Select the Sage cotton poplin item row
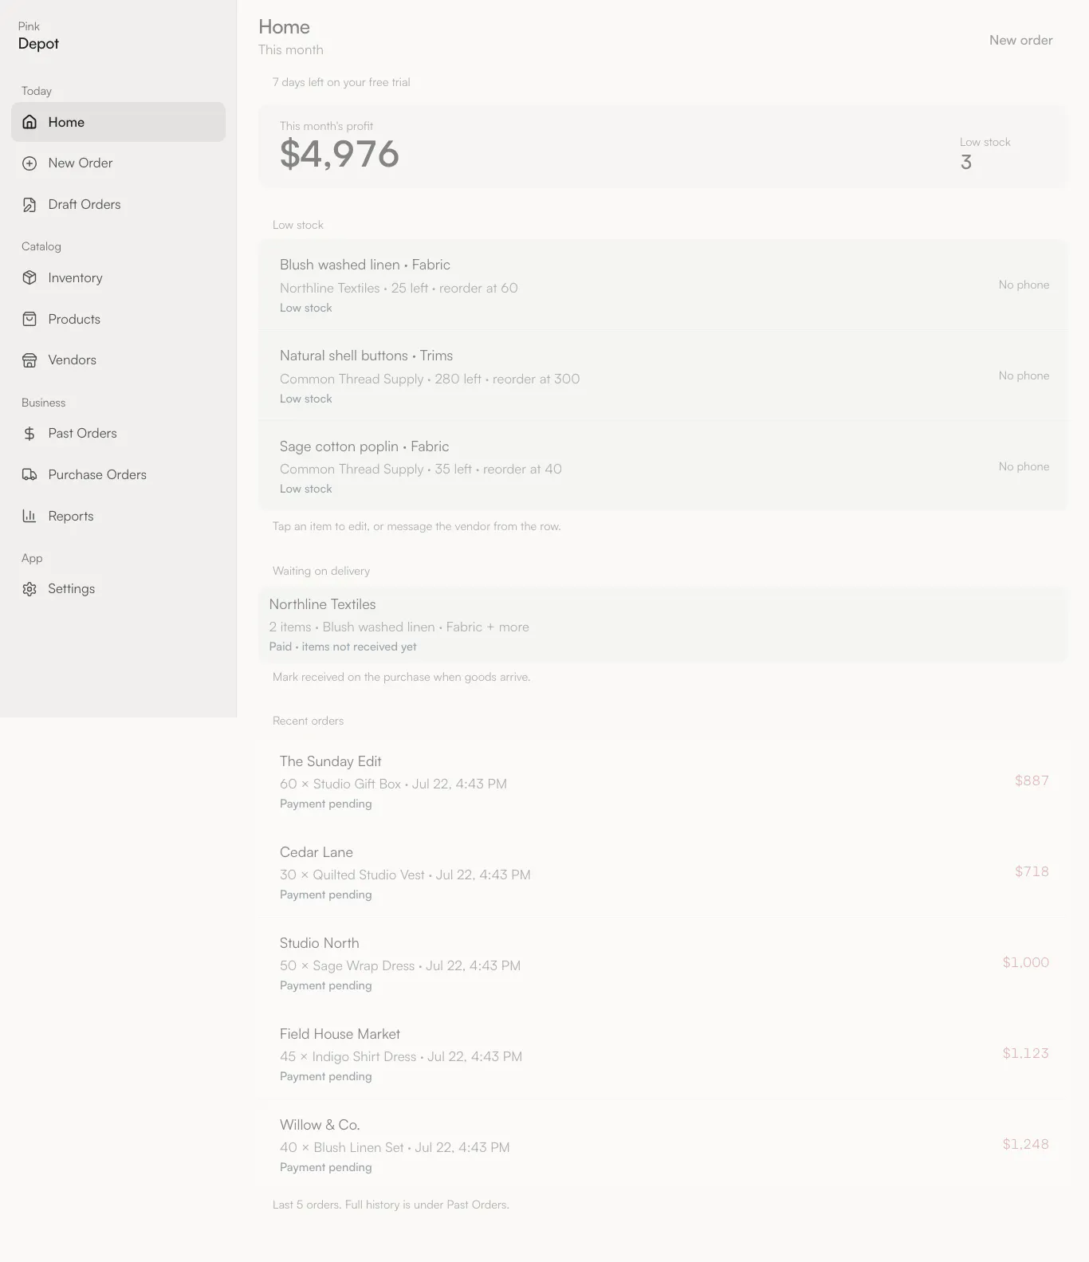Image resolution: width=1089 pixels, height=1262 pixels. pos(662,466)
